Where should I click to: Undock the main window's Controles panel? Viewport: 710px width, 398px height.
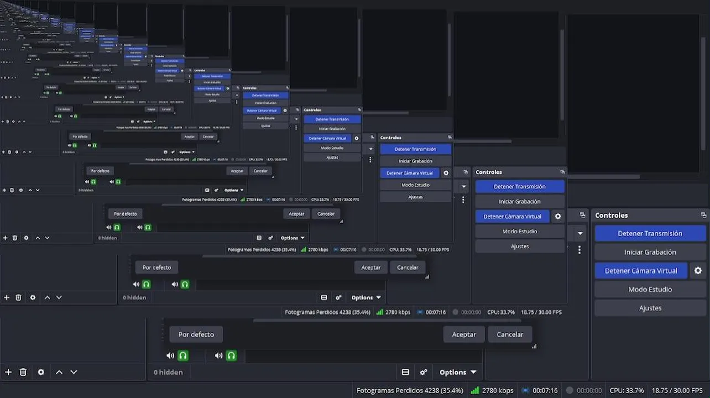pyautogui.click(x=703, y=216)
